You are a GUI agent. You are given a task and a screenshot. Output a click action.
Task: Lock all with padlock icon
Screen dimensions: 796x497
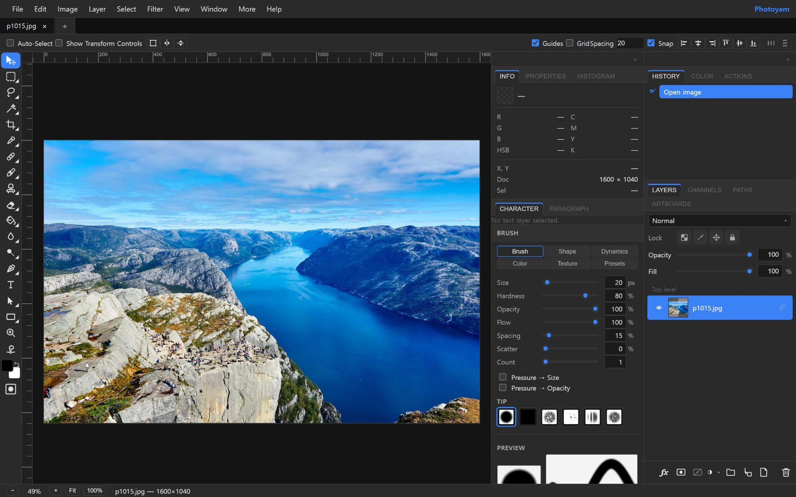click(x=732, y=238)
